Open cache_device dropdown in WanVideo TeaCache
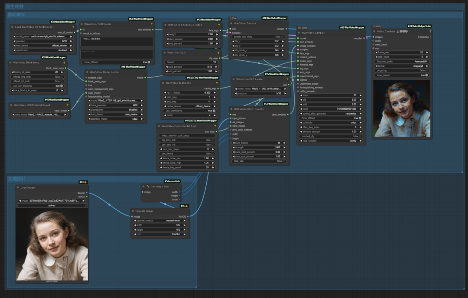This screenshot has width=468, height=298. coord(190,106)
